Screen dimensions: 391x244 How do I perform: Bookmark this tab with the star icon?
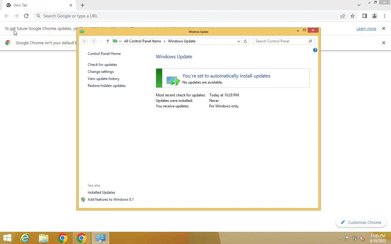pyautogui.click(x=353, y=16)
